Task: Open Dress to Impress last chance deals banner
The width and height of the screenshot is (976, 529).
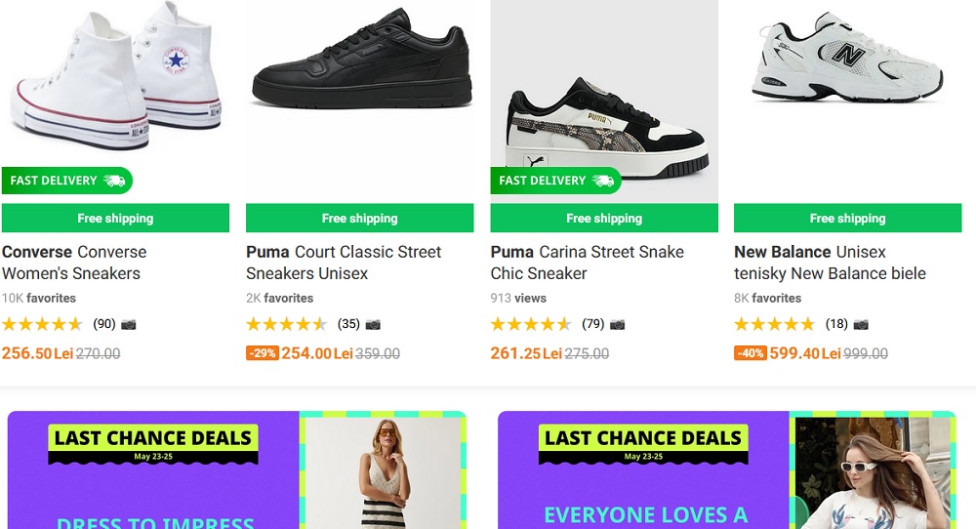Action: [236, 470]
